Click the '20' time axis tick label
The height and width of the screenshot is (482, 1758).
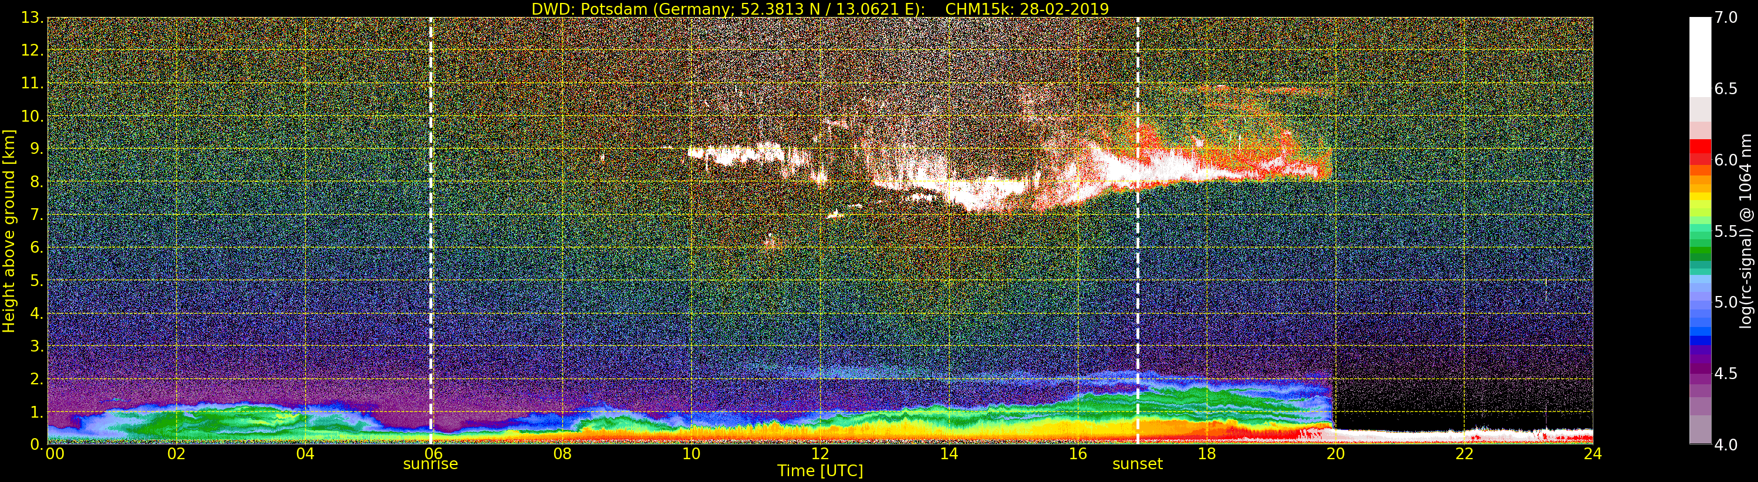tap(1336, 453)
